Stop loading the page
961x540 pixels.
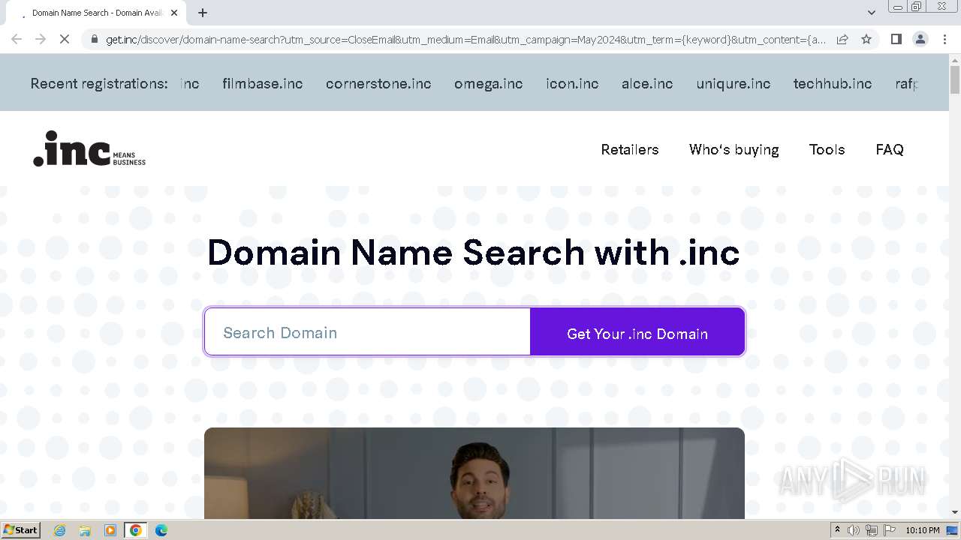click(x=65, y=39)
